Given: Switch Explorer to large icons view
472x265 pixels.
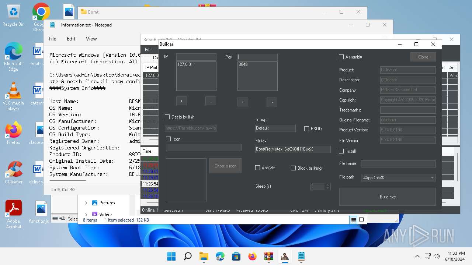Looking at the screenshot, I should tap(361, 220).
